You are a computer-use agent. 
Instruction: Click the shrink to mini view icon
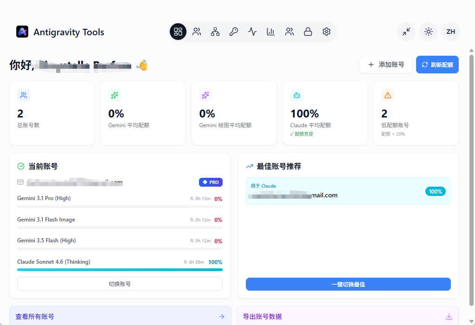pos(406,32)
